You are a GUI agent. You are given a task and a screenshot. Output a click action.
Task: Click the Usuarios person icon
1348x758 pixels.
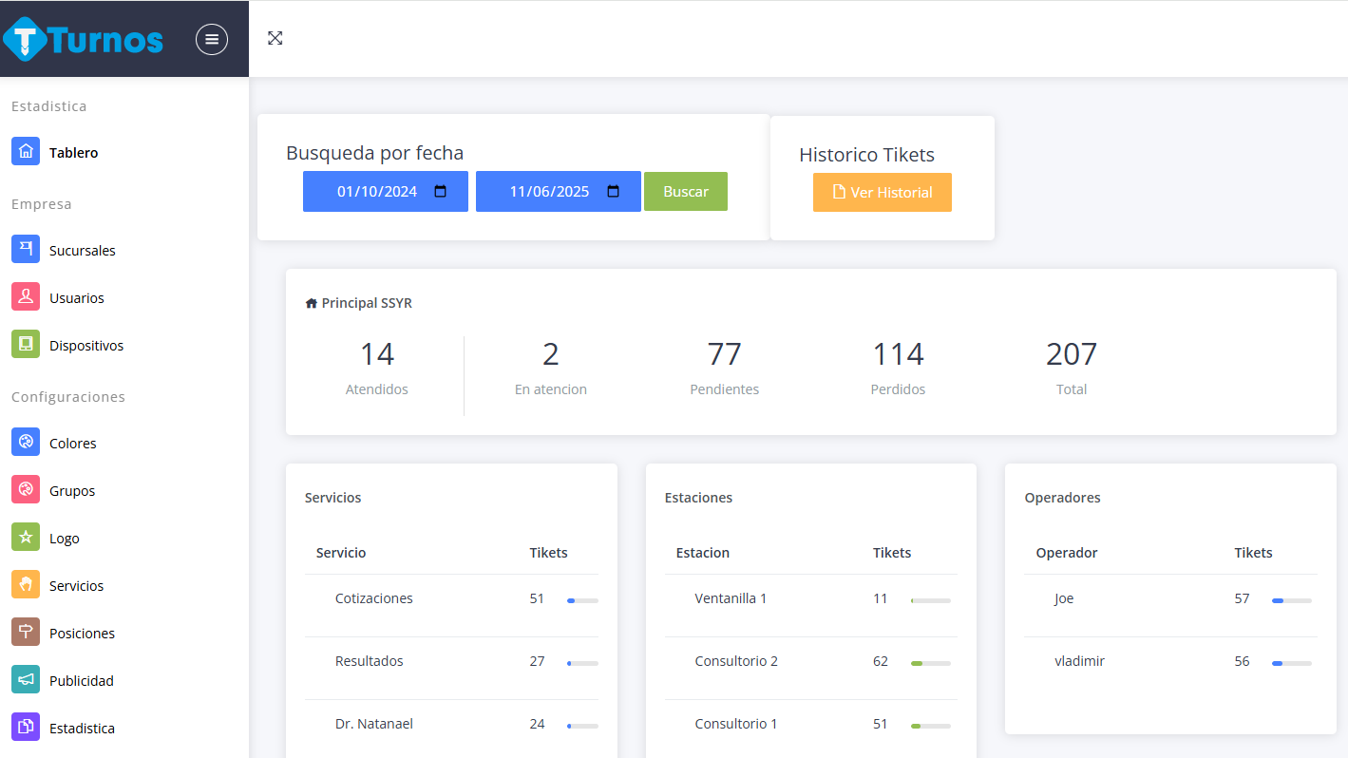pos(26,297)
